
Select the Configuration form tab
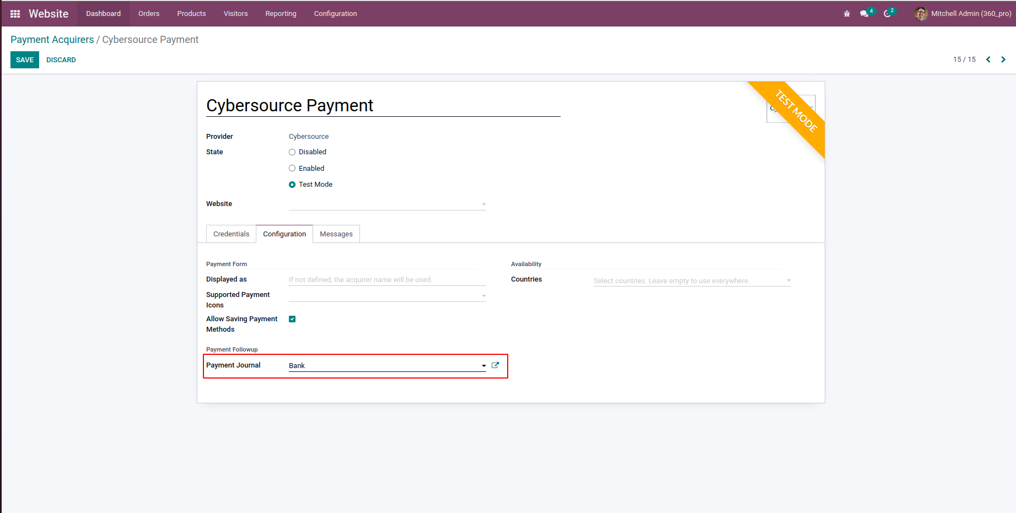pos(284,234)
